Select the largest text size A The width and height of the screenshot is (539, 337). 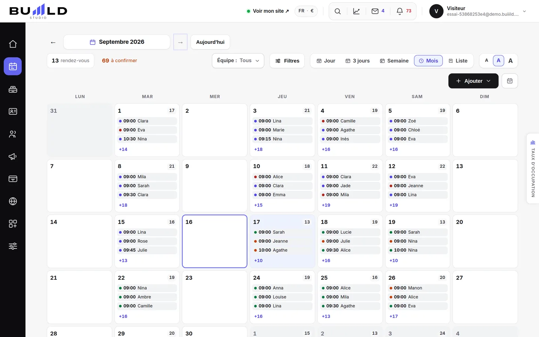click(511, 61)
